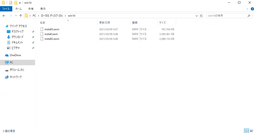Open ピクチャ in the navigation pane
Viewport: 254px width, 133px height.
coord(16,48)
